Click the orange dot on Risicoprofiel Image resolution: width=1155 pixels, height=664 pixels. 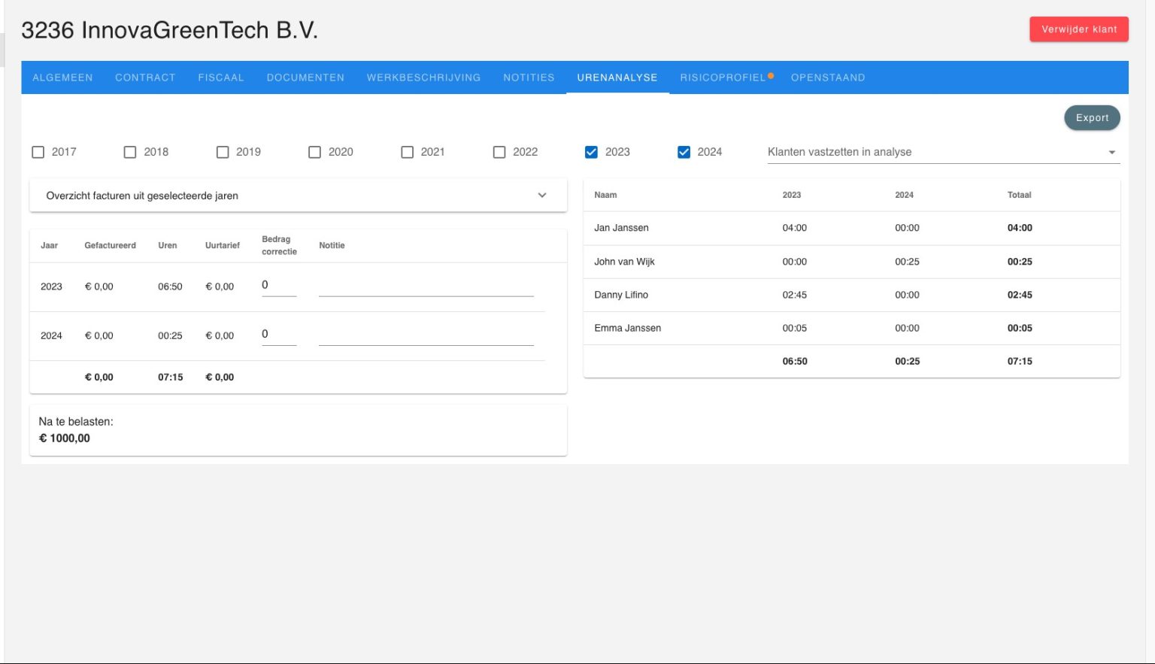(771, 75)
